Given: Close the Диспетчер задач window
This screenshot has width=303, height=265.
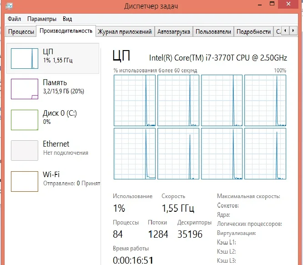Looking at the screenshot, I should coord(288,4).
